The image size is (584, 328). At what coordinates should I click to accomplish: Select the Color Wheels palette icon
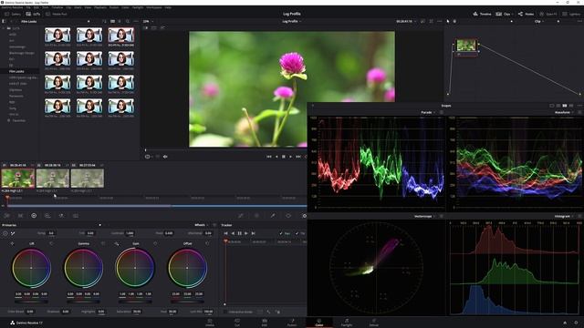(34, 216)
